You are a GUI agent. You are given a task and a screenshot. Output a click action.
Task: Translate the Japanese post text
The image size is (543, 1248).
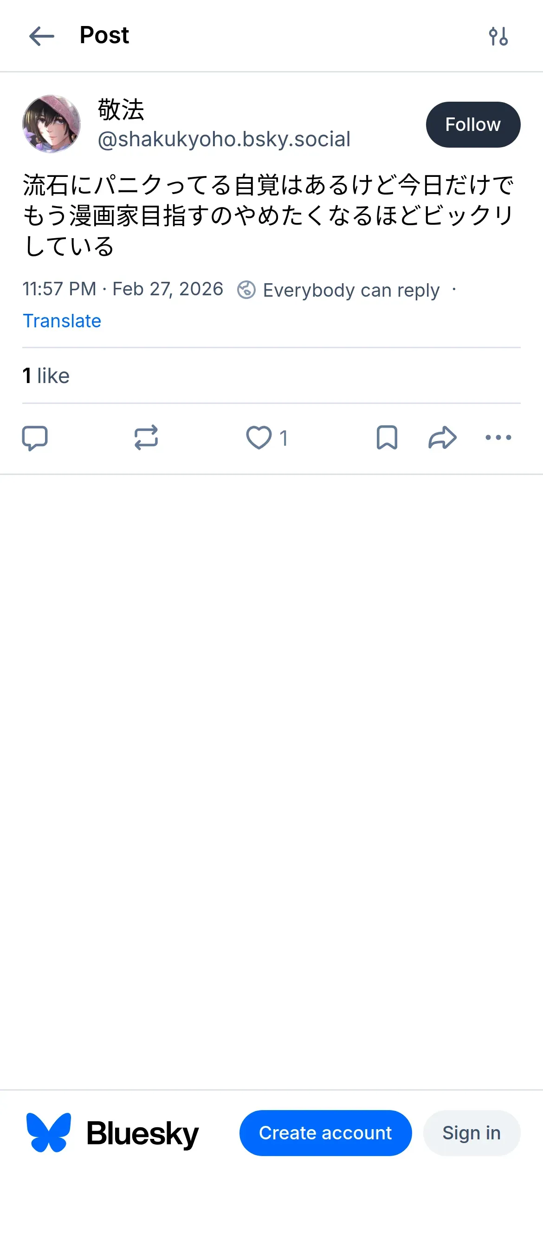click(x=62, y=321)
